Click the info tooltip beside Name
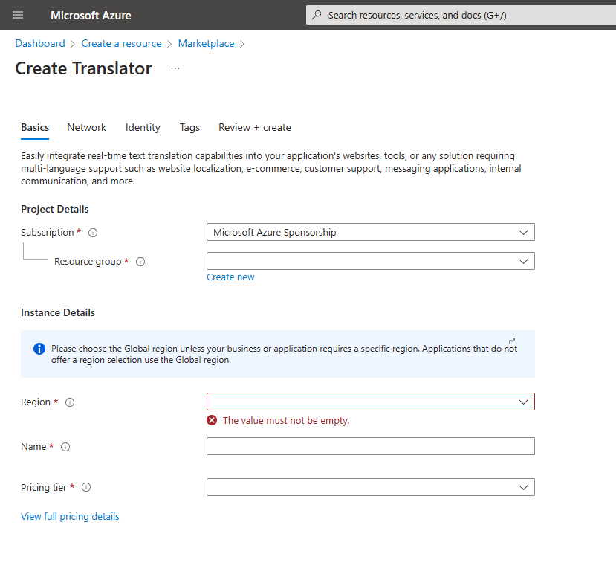The height and width of the screenshot is (580, 616). 65,447
